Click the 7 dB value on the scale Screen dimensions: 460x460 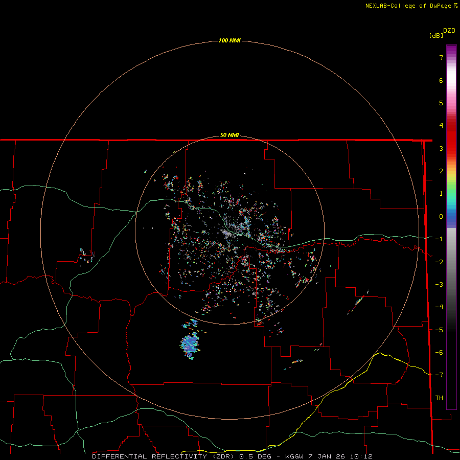click(x=441, y=57)
